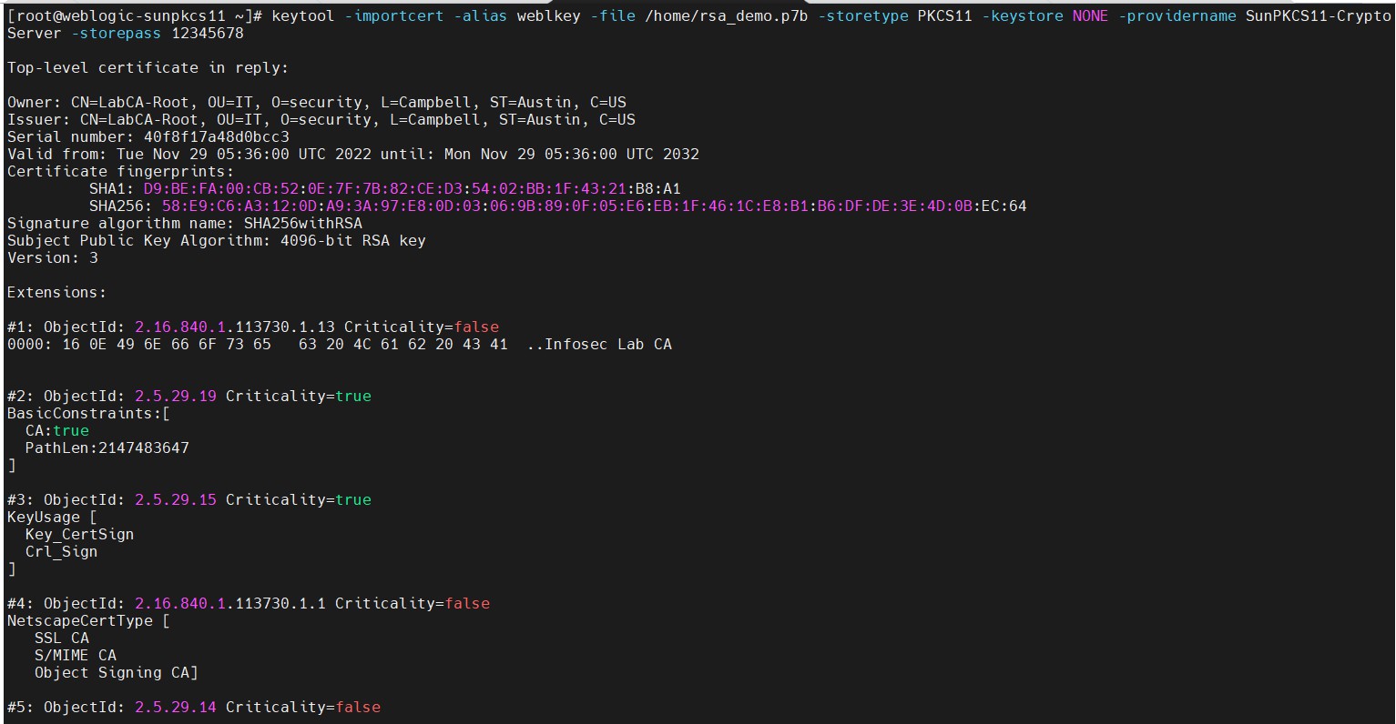Click the Issuer line with CN=LabCA-Root
Viewport: 1396px width, 724px height.
pyautogui.click(x=321, y=120)
